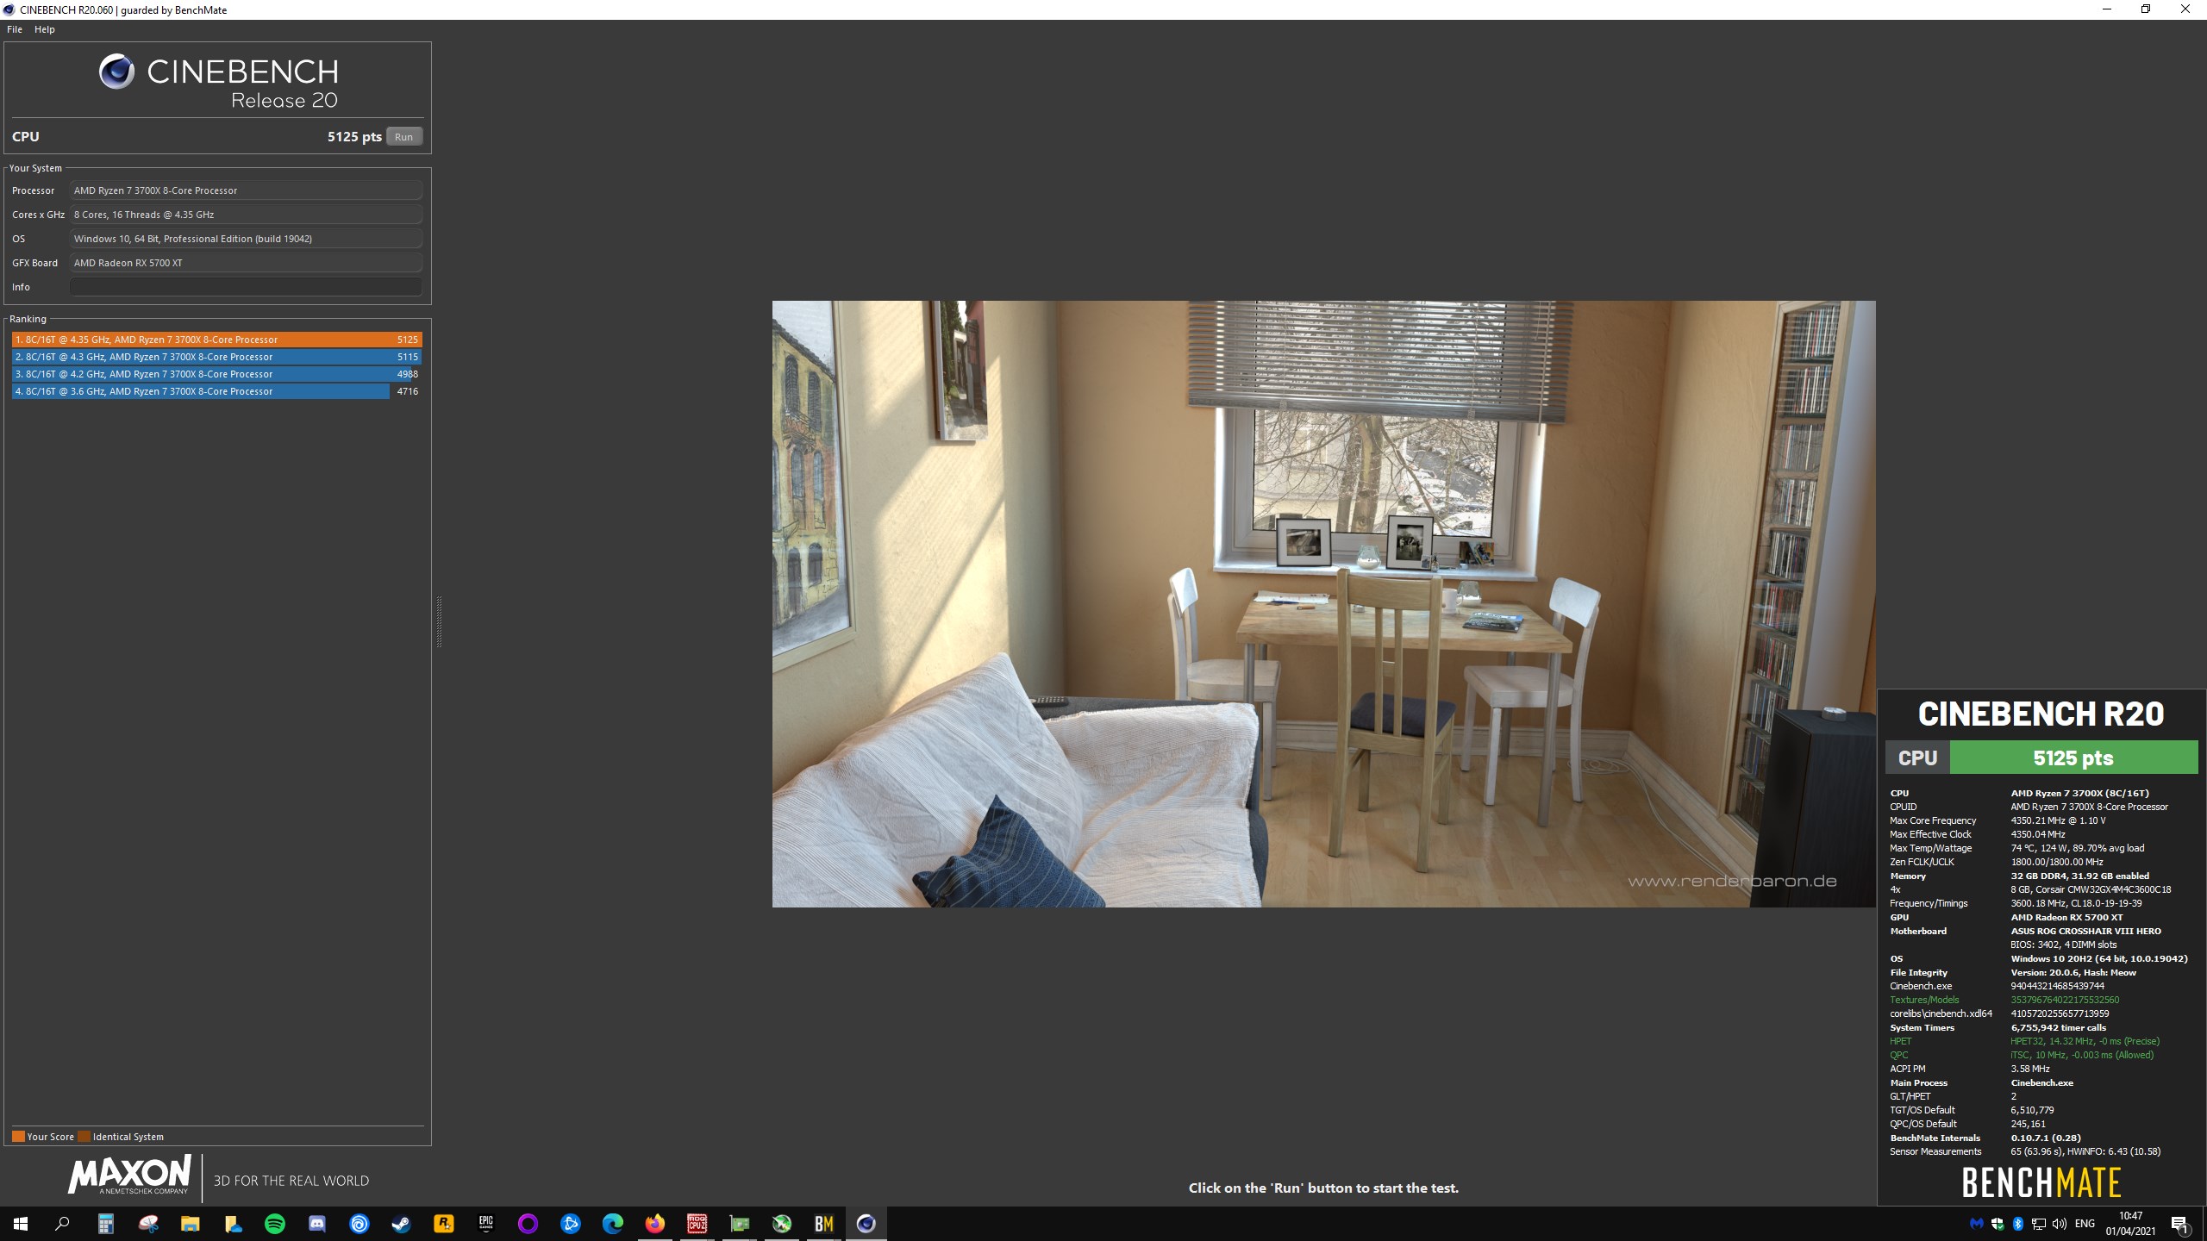Click the OS field showing Windows 10

coord(246,239)
